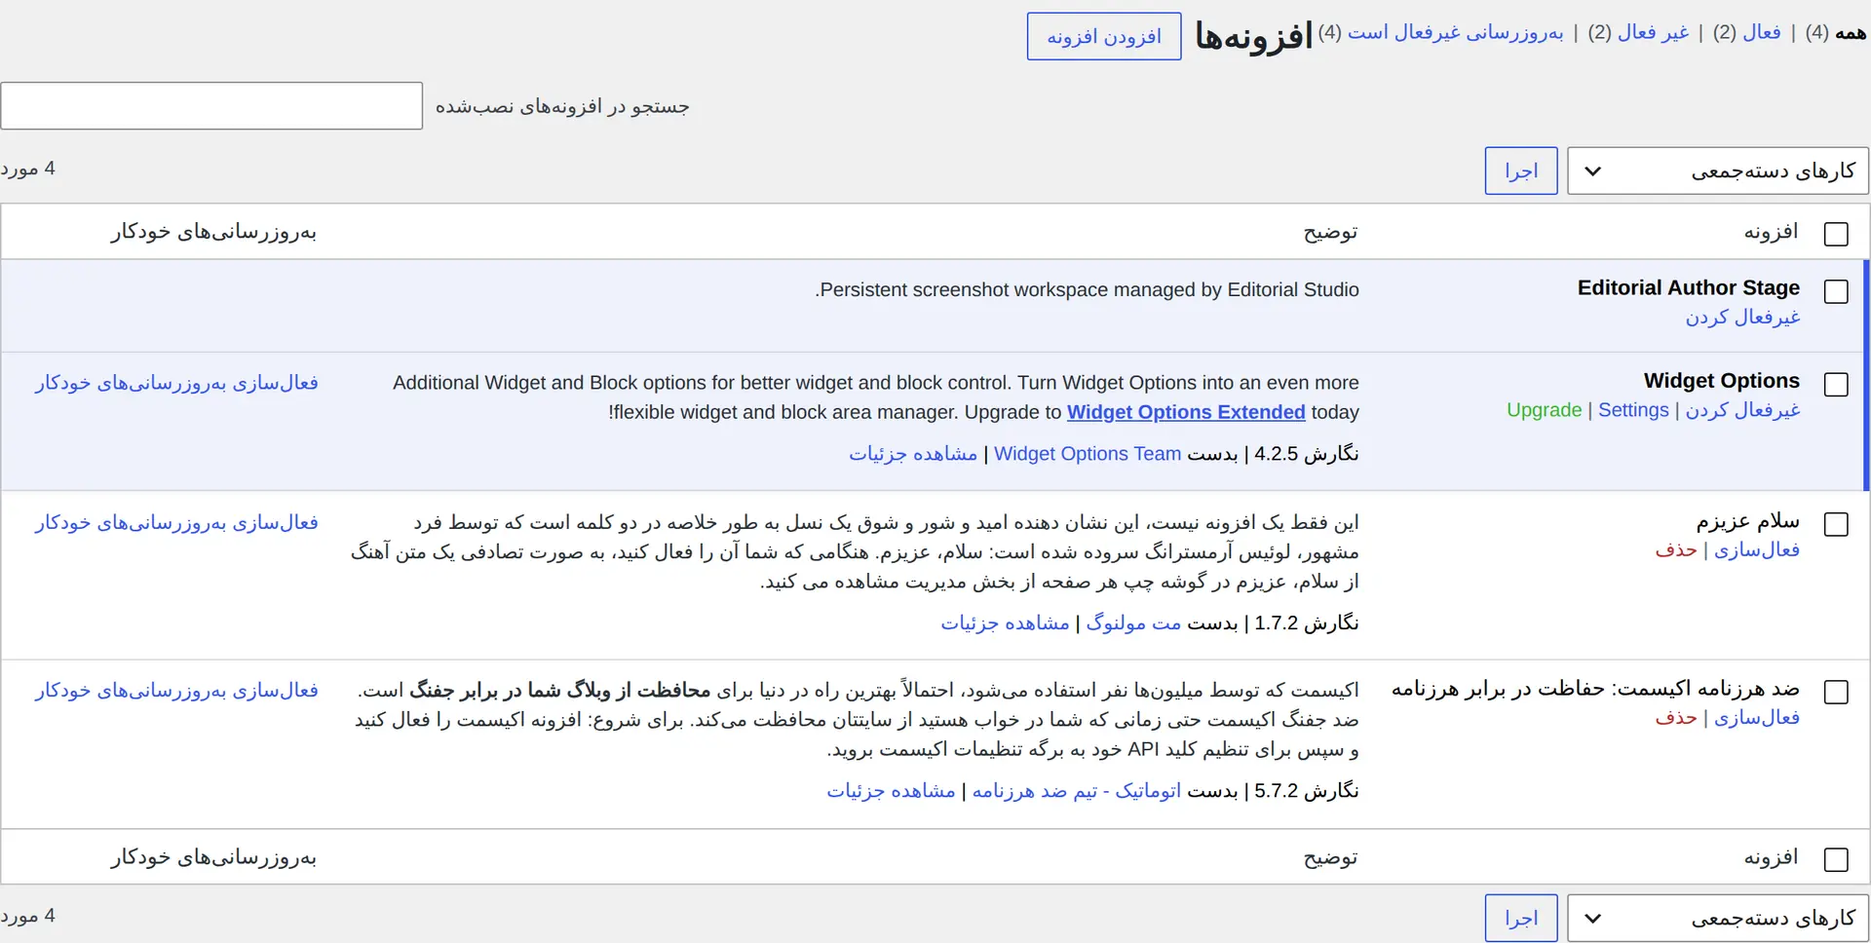Click the نگارش 1.7.2 version text
Image resolution: width=1871 pixels, height=943 pixels.
click(1307, 623)
